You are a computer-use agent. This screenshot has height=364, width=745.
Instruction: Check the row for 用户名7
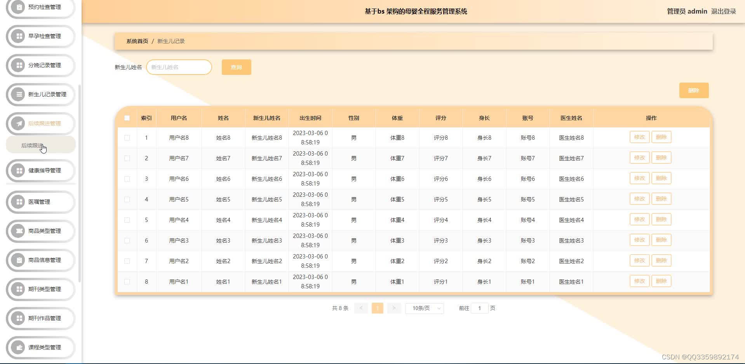click(127, 158)
